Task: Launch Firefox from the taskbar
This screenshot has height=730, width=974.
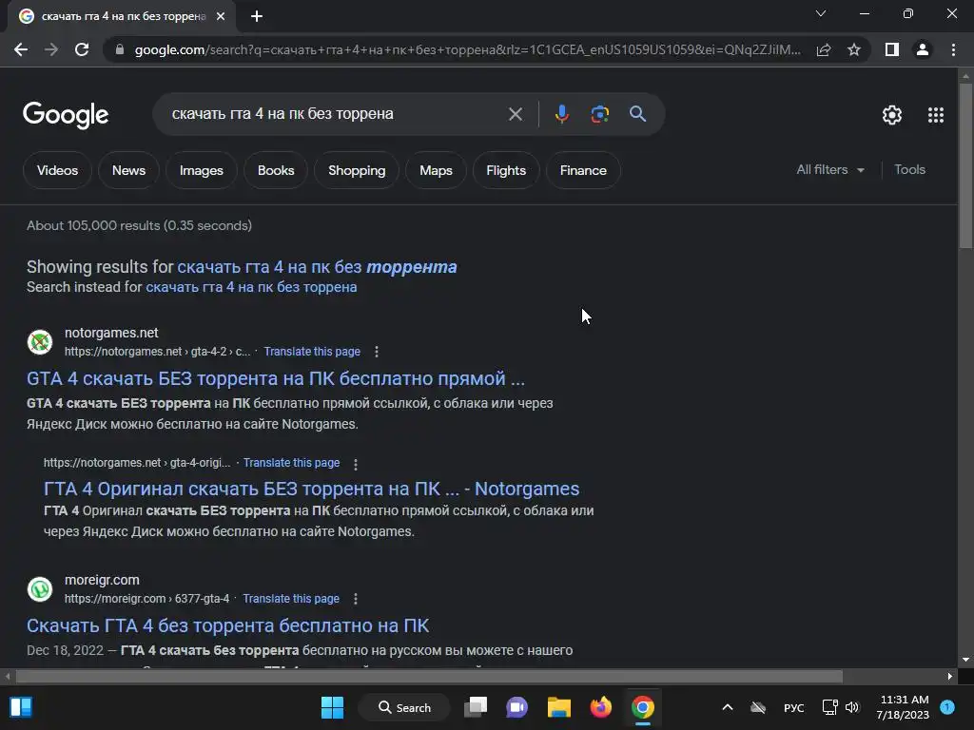Action: [601, 707]
